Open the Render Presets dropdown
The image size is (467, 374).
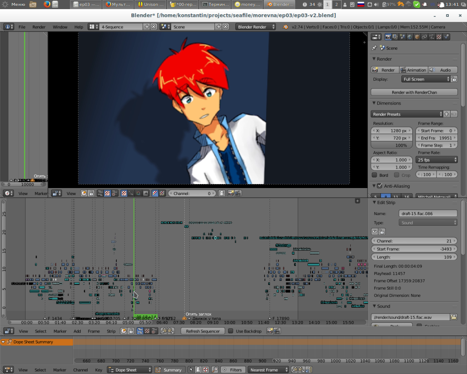tap(407, 114)
